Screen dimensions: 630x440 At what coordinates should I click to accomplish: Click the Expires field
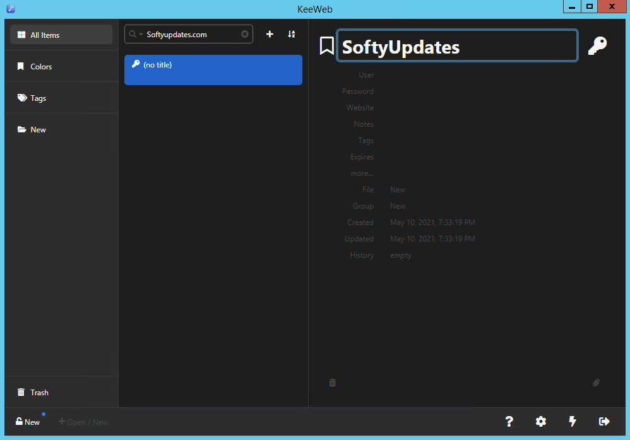tap(362, 157)
